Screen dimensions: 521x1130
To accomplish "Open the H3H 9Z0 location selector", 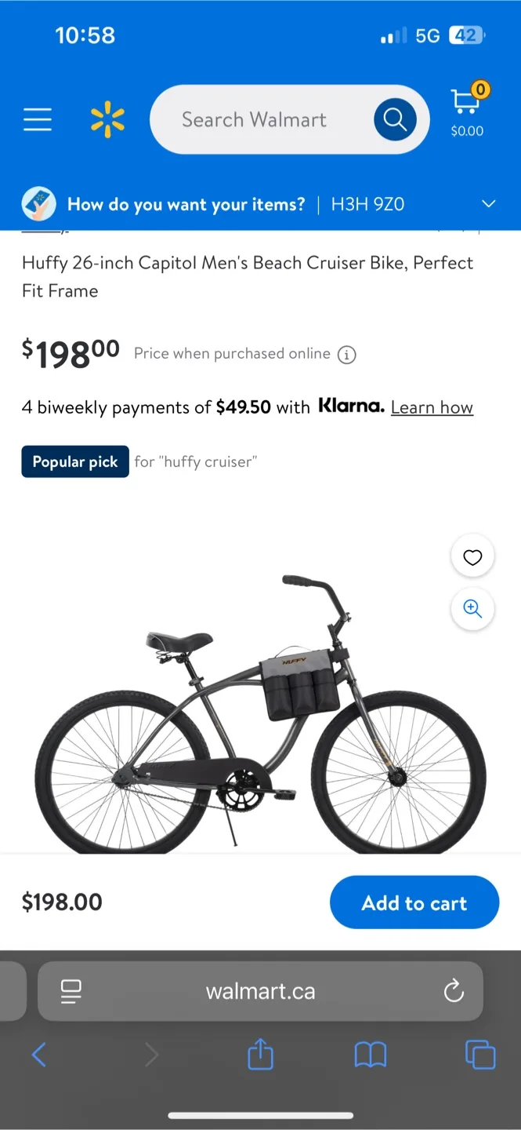I will 367,203.
